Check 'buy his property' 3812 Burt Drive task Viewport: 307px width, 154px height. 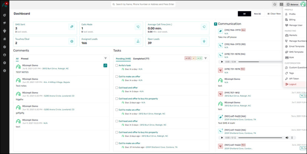pyautogui.click(x=117, y=132)
